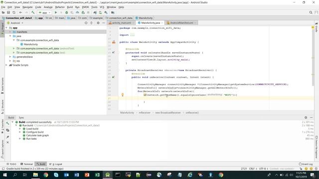Fold the import statement region
The image size is (319, 179).
coord(118,35)
